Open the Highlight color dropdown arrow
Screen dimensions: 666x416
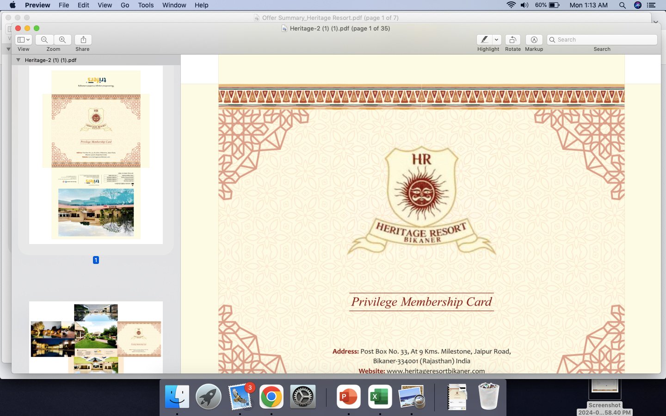[x=497, y=40]
